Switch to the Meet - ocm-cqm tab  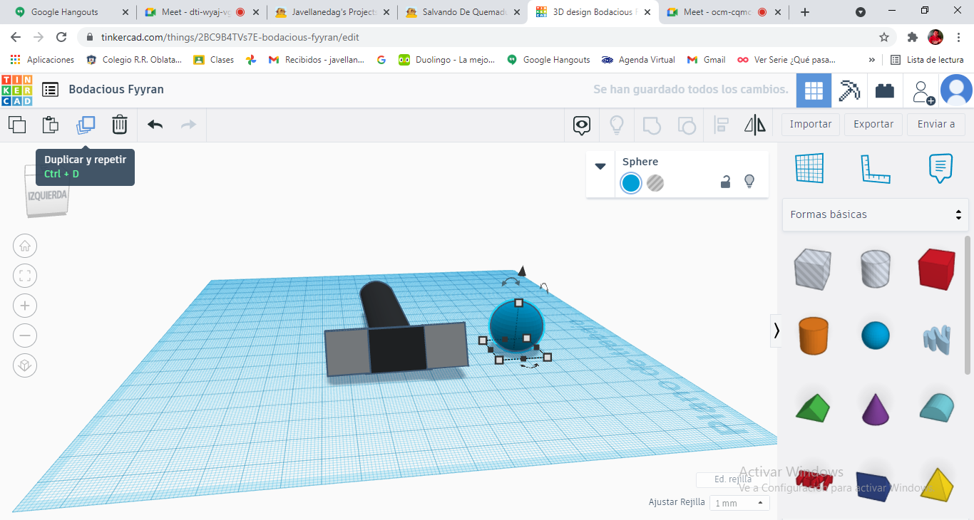pyautogui.click(x=724, y=12)
